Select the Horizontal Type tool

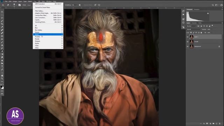click(x=2, y=66)
